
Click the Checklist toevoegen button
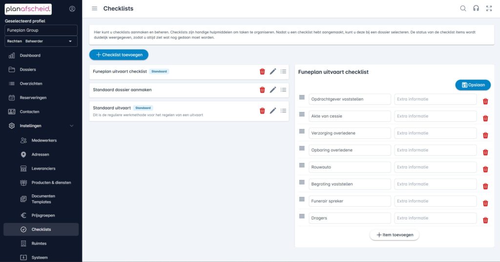click(119, 55)
